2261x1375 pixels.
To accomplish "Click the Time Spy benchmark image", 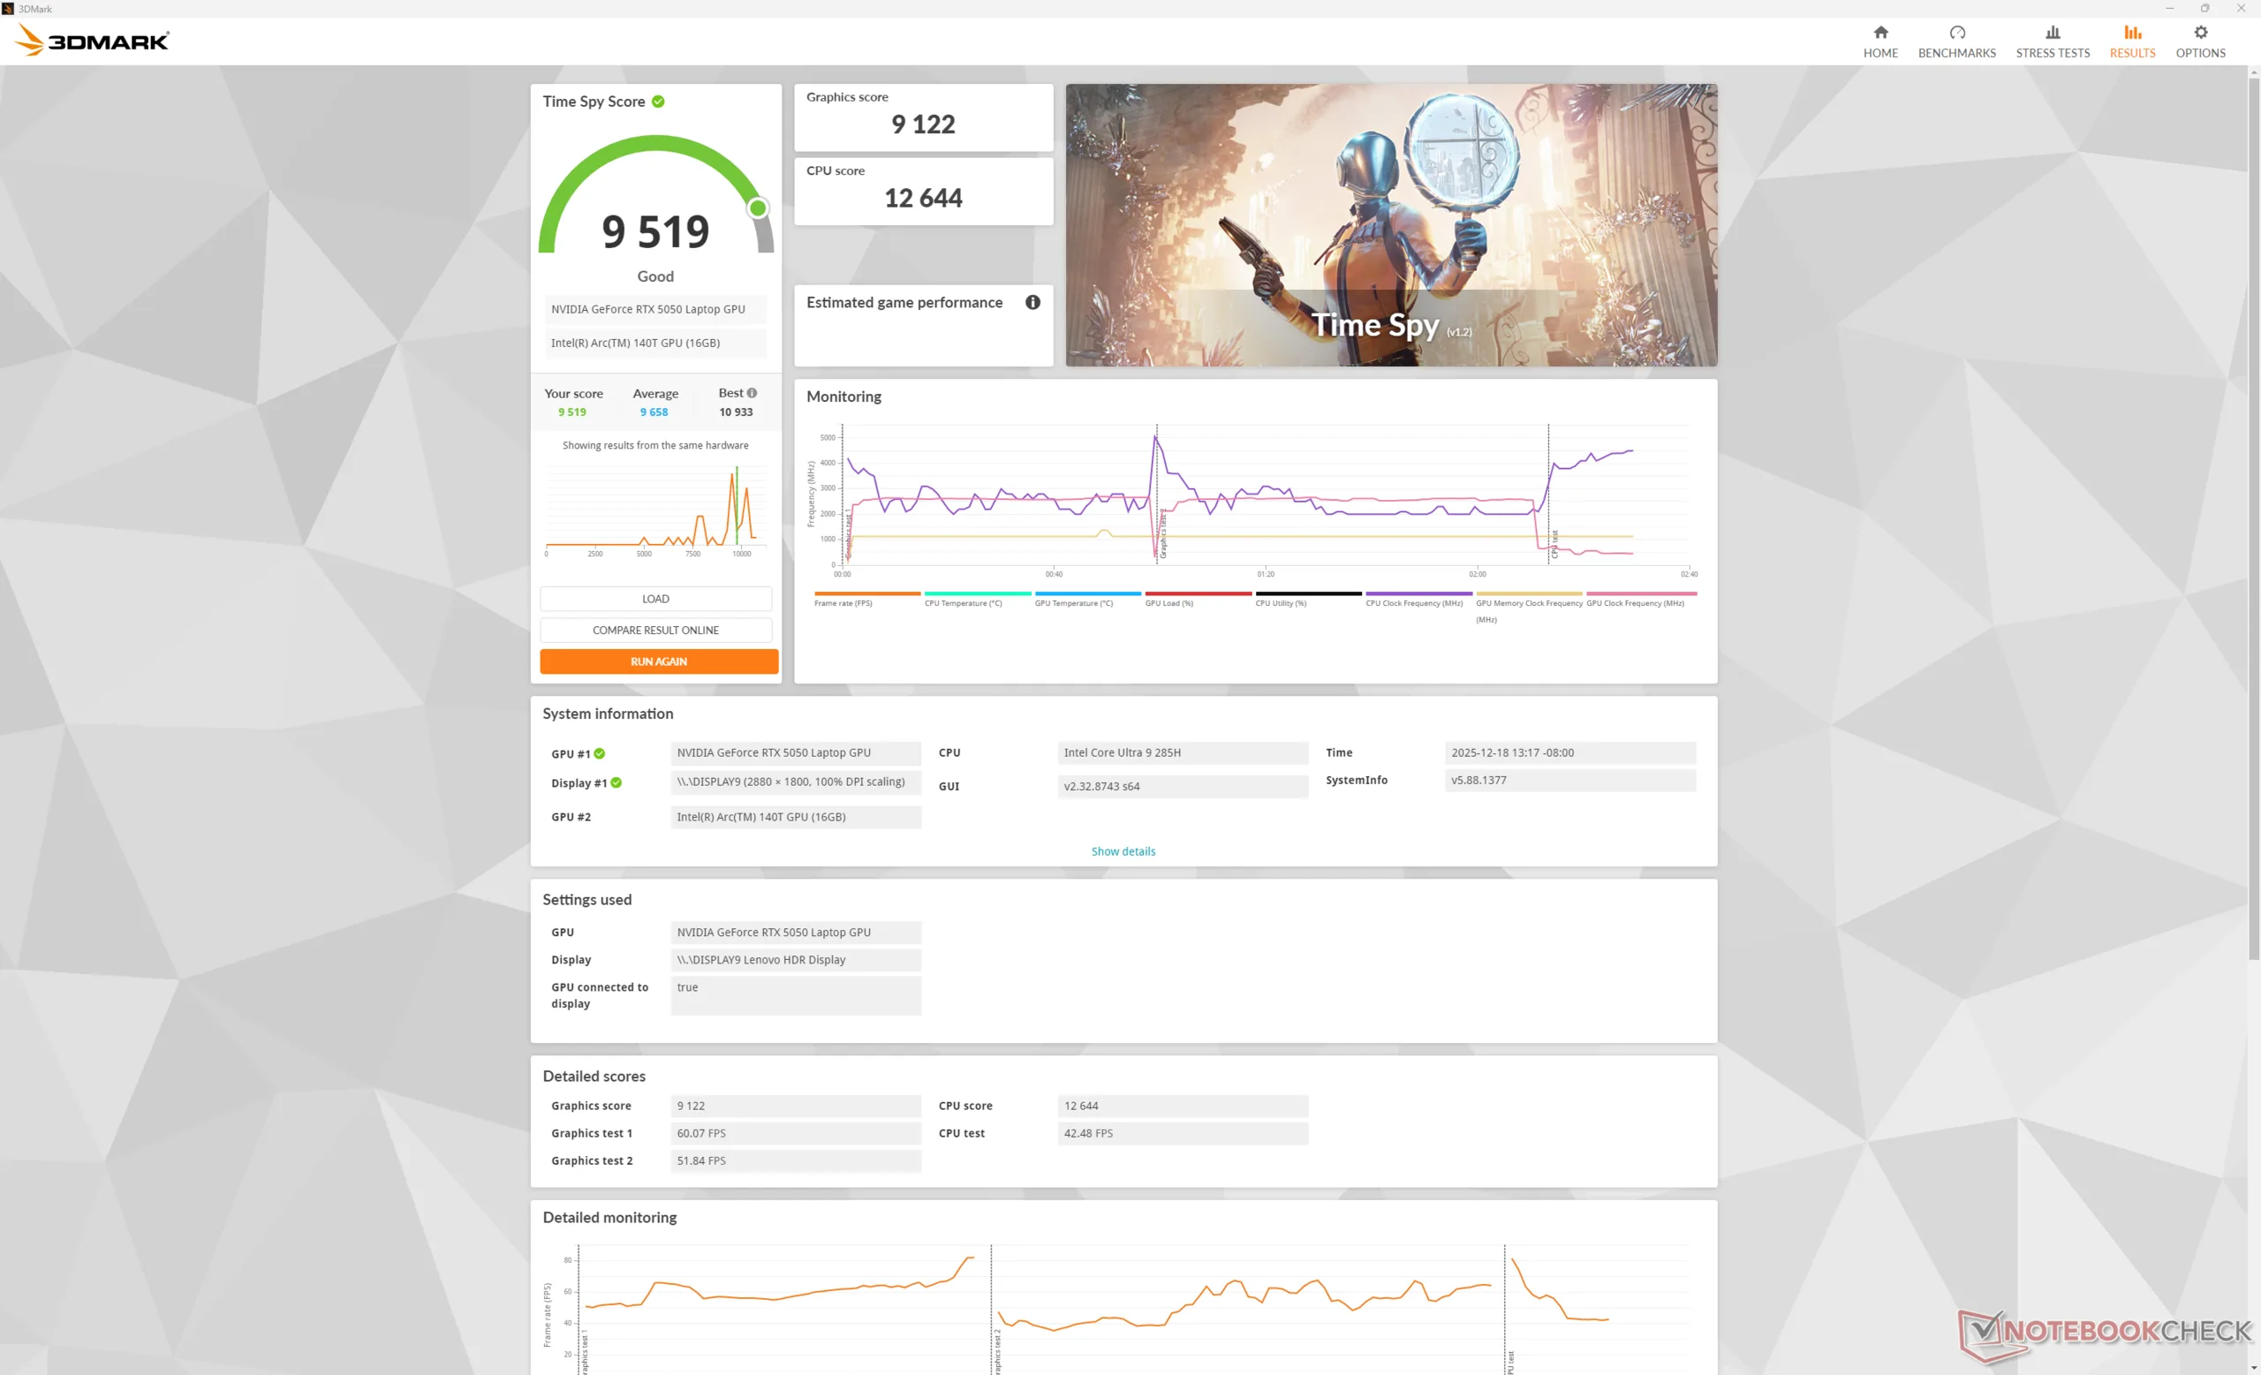I will 1390,226.
